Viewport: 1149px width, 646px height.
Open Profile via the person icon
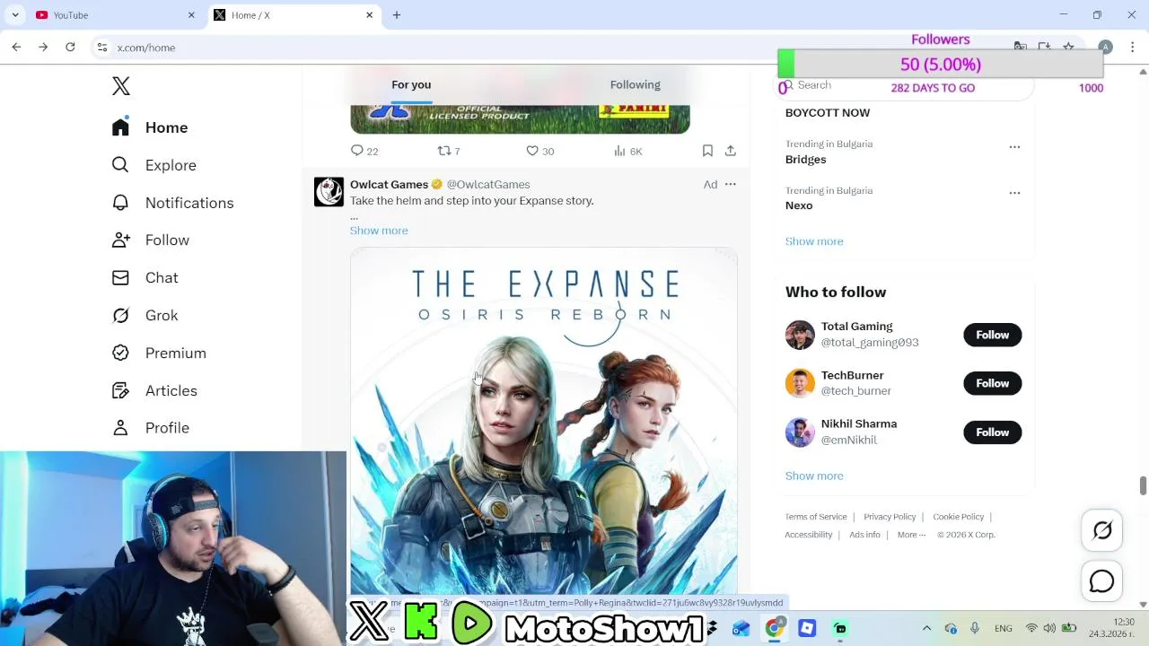click(x=120, y=428)
